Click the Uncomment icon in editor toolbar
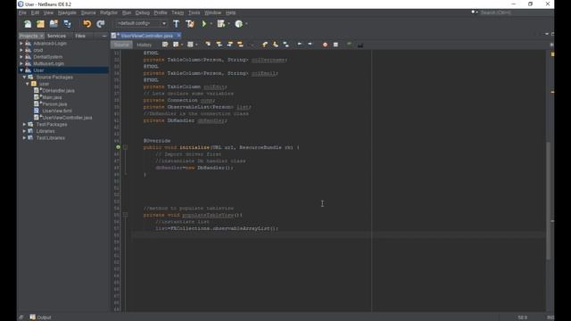Viewport: 571px width, 321px height. (360, 45)
